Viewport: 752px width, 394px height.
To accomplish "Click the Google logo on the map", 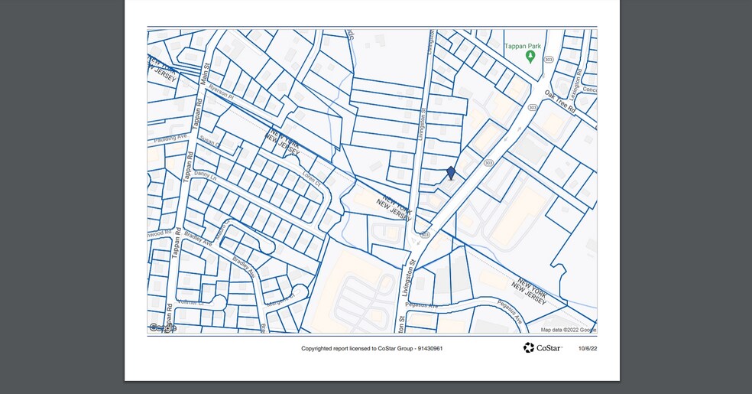I will pyautogui.click(x=163, y=328).
